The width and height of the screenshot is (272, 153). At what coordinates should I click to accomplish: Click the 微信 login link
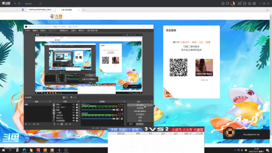pyautogui.click(x=194, y=42)
